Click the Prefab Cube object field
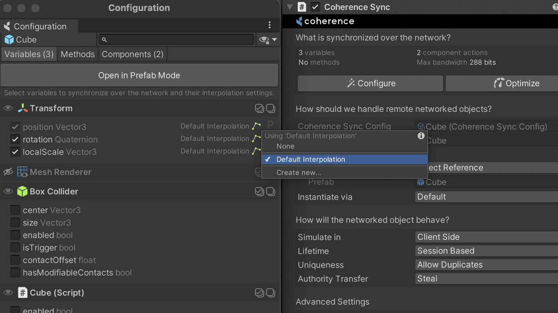 pyautogui.click(x=487, y=182)
